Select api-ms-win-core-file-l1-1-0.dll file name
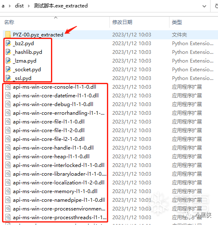The height and width of the screenshot is (225, 218). (48, 122)
